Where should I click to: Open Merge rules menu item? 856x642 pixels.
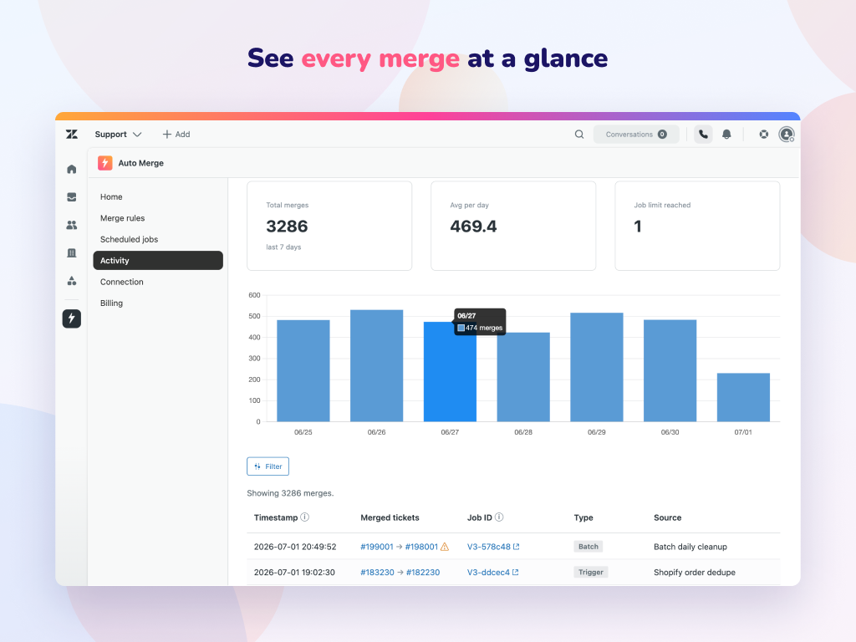tap(122, 218)
